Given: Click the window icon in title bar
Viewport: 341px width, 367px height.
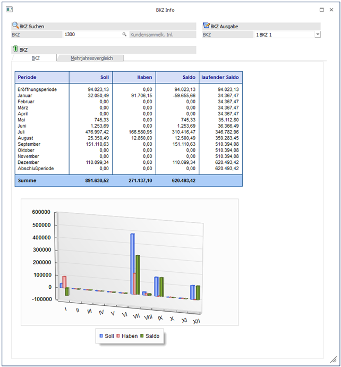Looking at the screenshot, I should click(9, 10).
